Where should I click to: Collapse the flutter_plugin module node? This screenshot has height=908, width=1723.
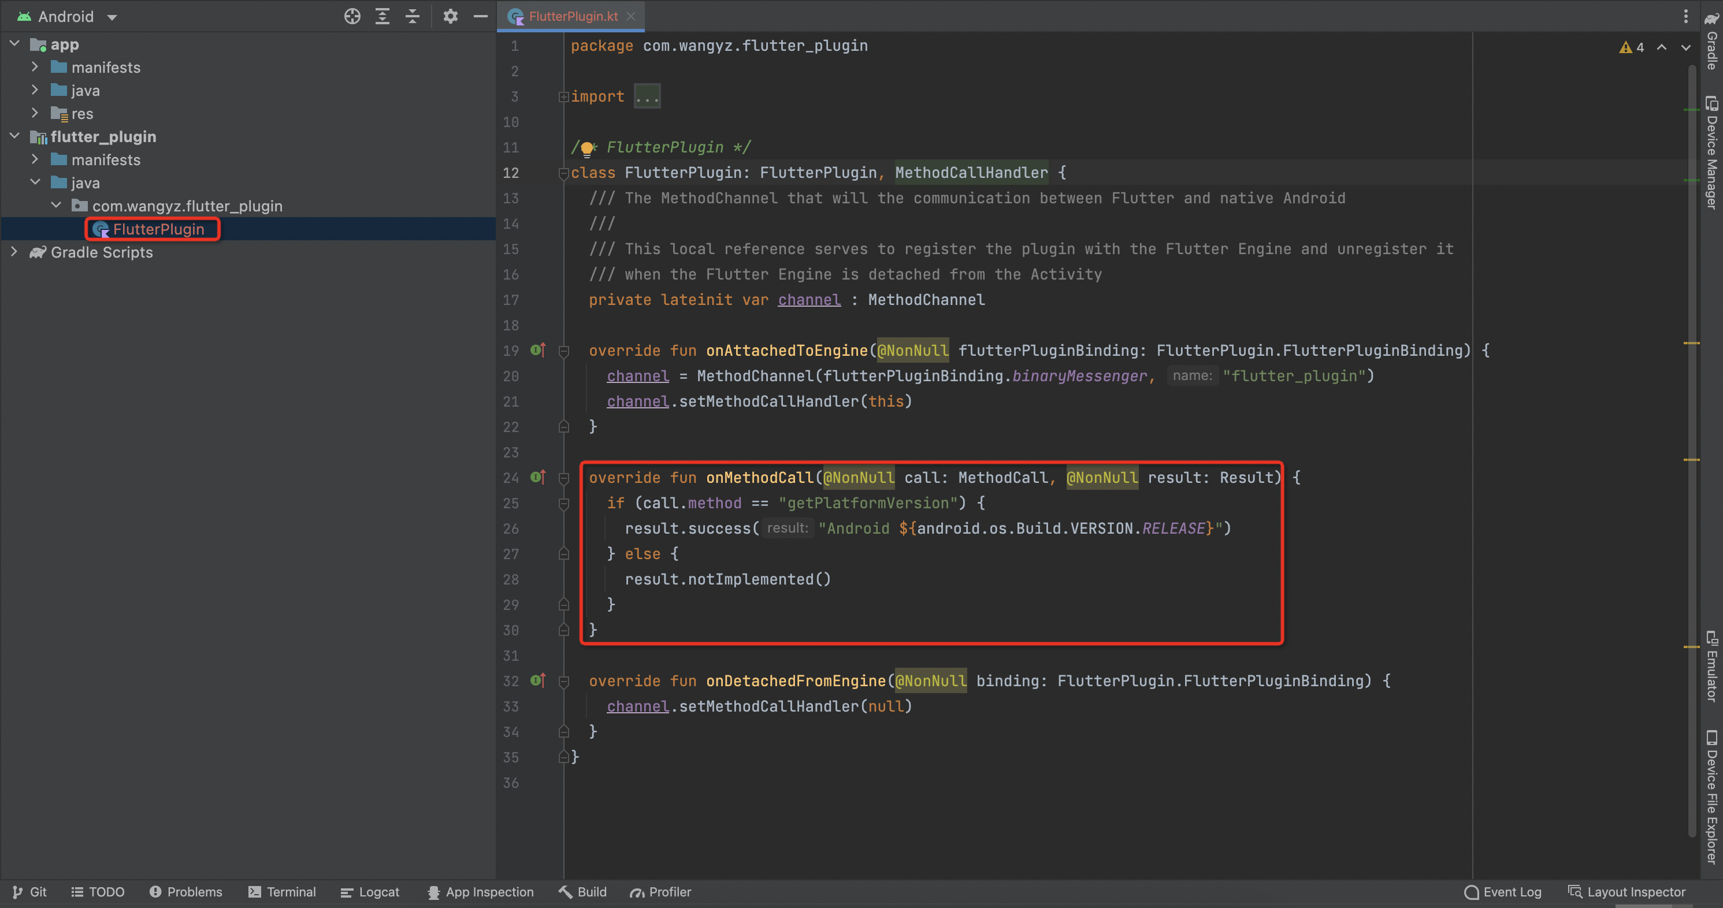coord(14,136)
